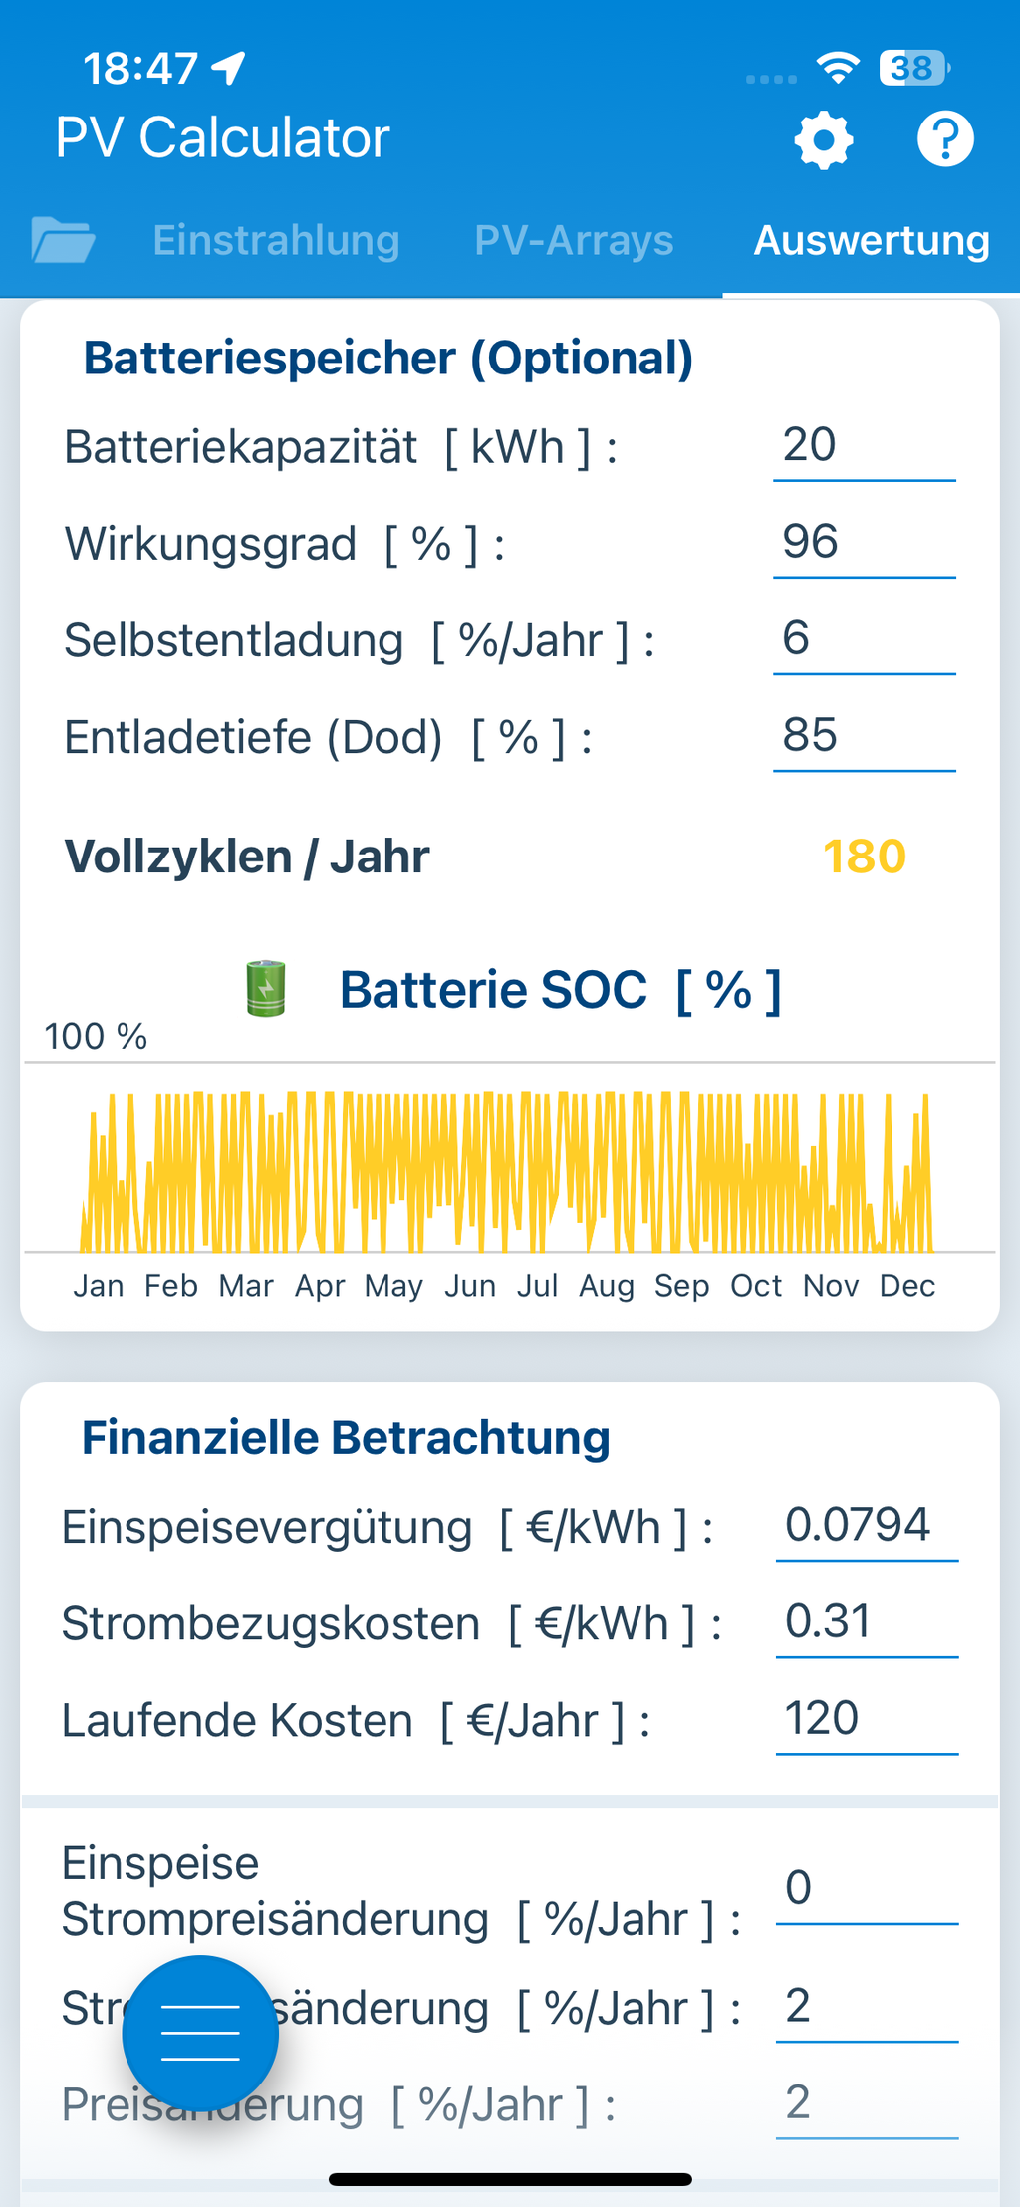Switch to the Einstrahlung tab
Image resolution: width=1020 pixels, height=2207 pixels.
tap(276, 240)
